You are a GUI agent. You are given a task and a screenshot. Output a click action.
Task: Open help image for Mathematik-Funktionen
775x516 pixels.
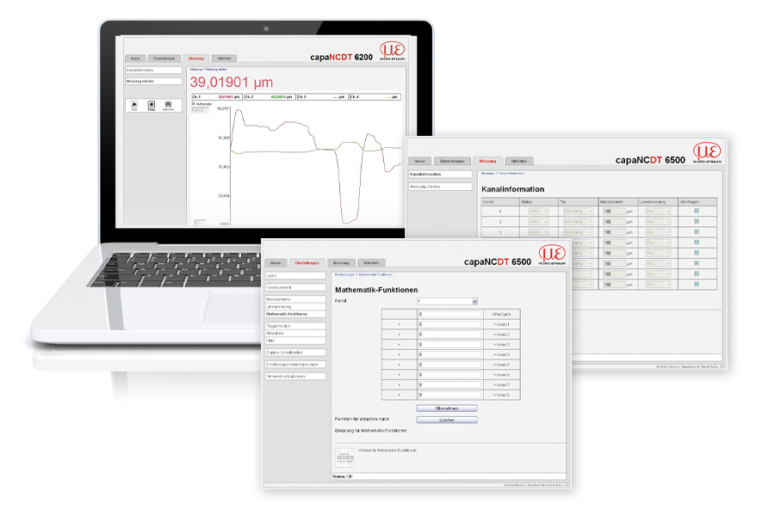[344, 453]
